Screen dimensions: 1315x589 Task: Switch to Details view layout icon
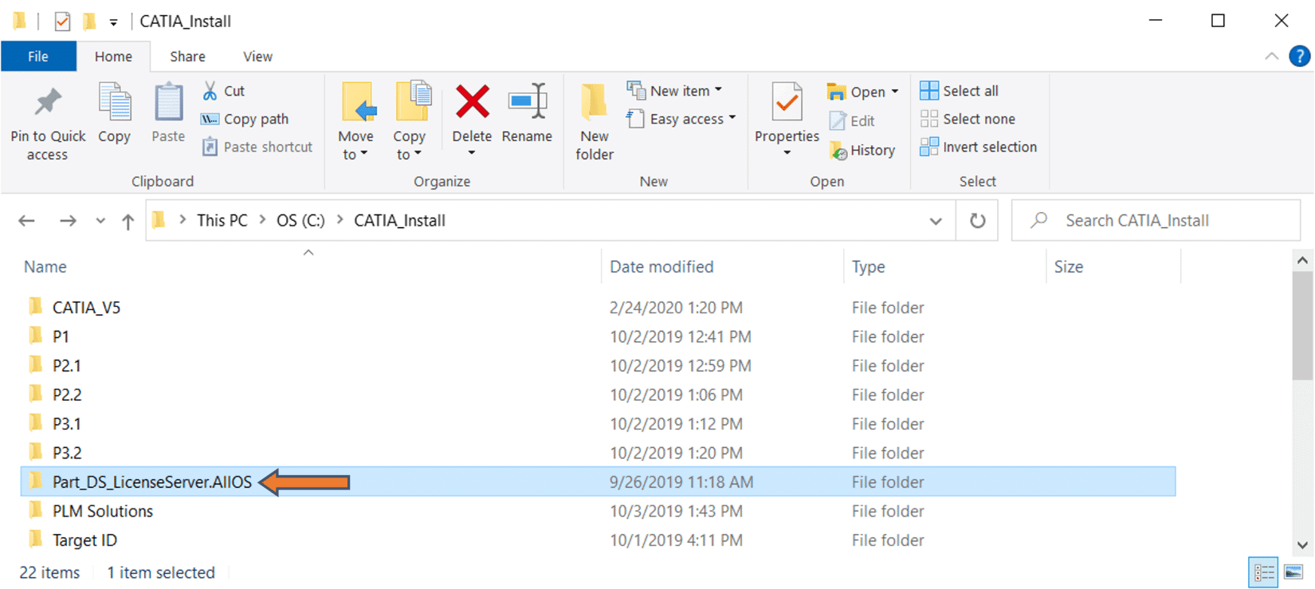(x=1263, y=572)
